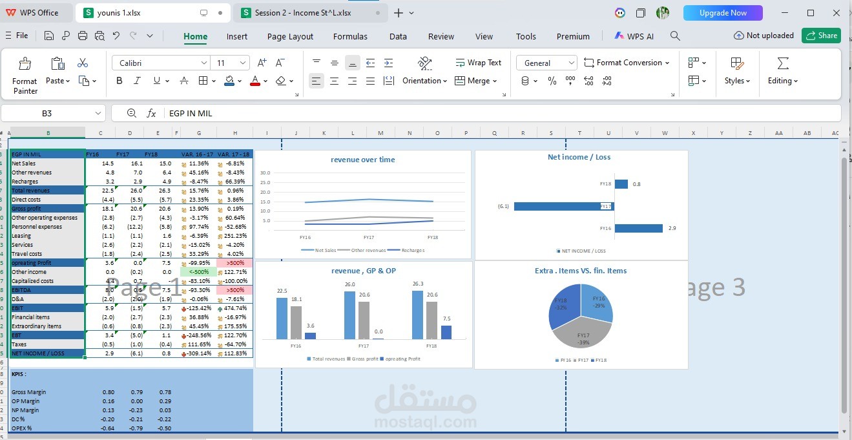Apply comma thousands separator style
Screen dimensions: 852x440
tap(570, 81)
